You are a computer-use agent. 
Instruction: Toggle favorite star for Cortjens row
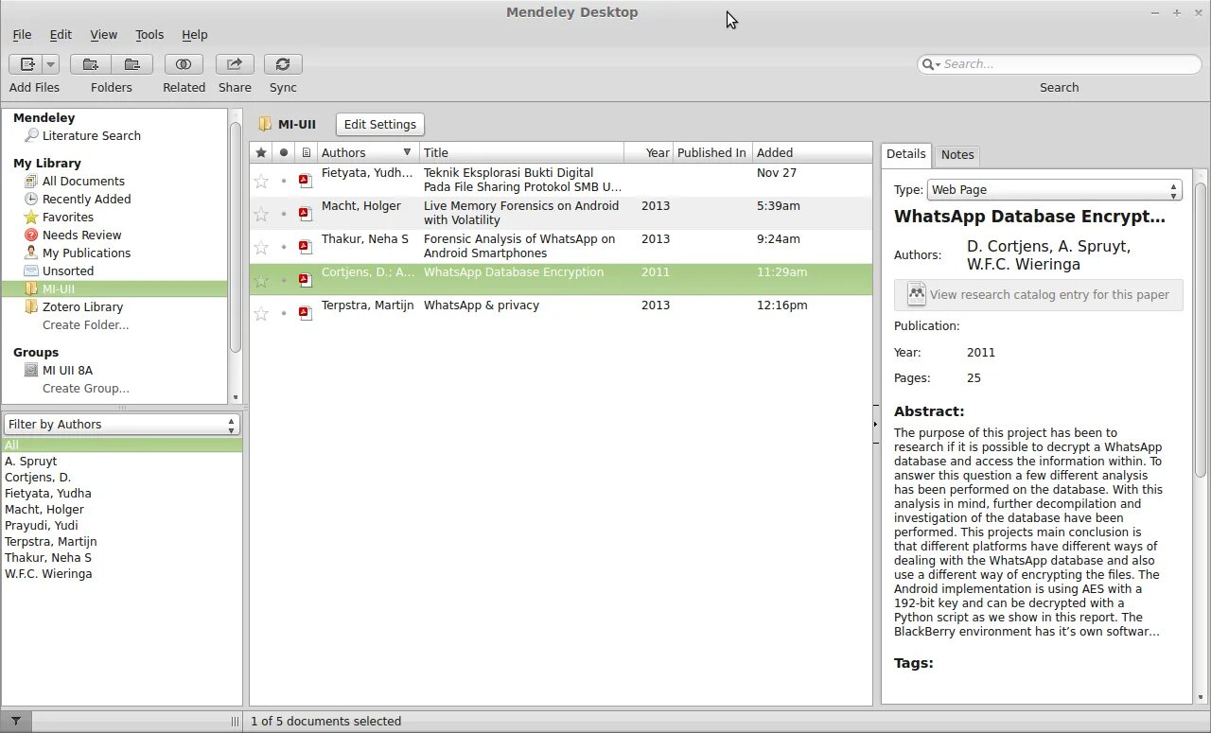pos(261,280)
